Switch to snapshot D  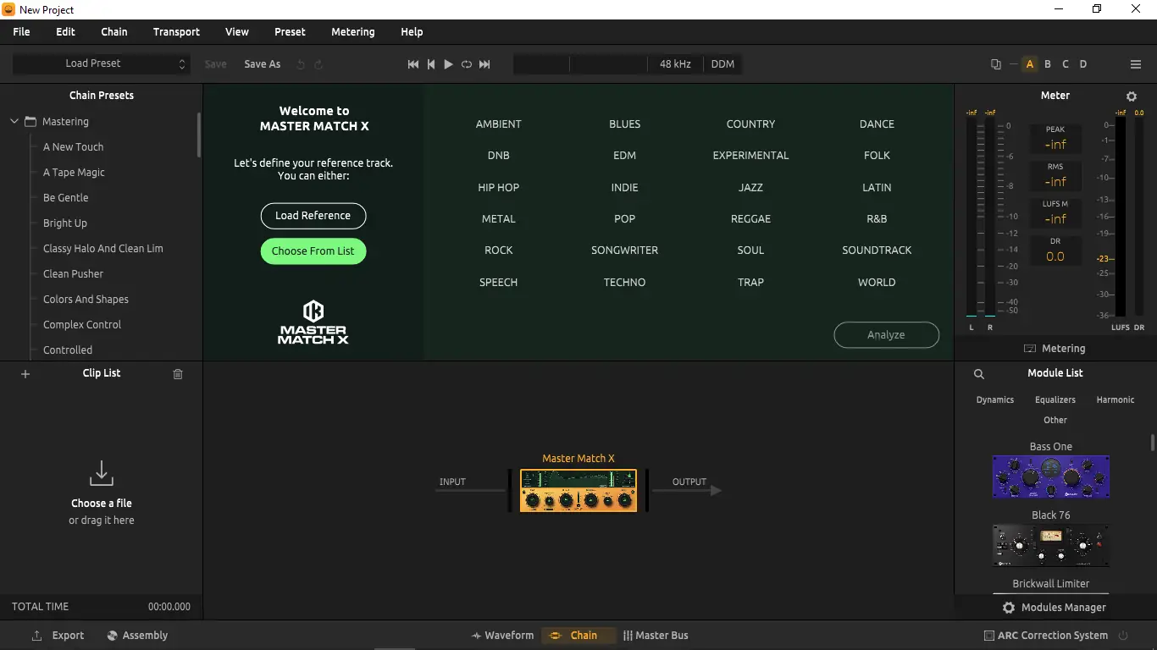tap(1083, 64)
